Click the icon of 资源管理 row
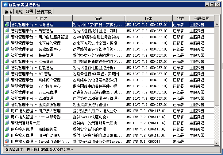The width and height of the screenshot is (223, 155). click(x=7, y=25)
